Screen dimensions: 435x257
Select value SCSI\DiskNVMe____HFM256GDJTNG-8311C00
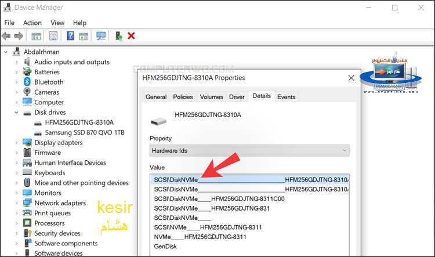(219, 199)
